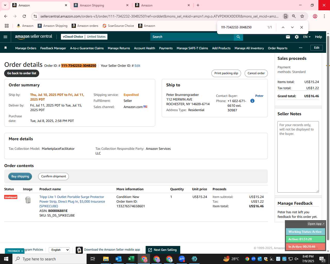Open Manage Returns menu item

point(119,48)
